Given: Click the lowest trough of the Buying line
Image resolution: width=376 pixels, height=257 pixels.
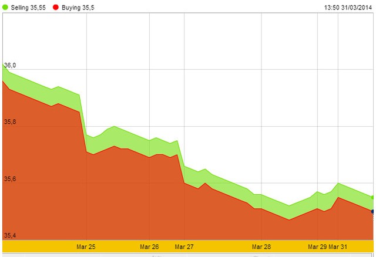Looking at the screenshot, I should coord(288,219).
